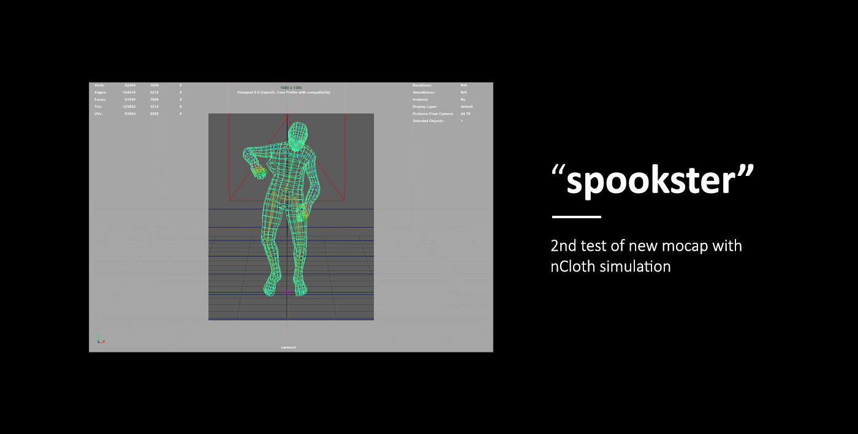This screenshot has height=434, width=858.
Task: Click the "Smoothness:" HUD label
Action: point(424,92)
